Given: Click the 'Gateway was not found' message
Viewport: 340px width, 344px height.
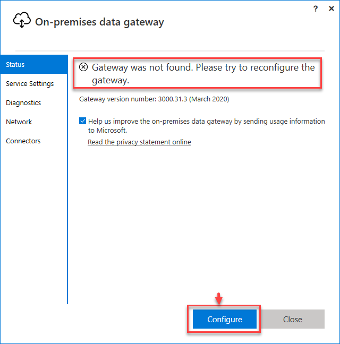Looking at the screenshot, I should click(x=203, y=74).
